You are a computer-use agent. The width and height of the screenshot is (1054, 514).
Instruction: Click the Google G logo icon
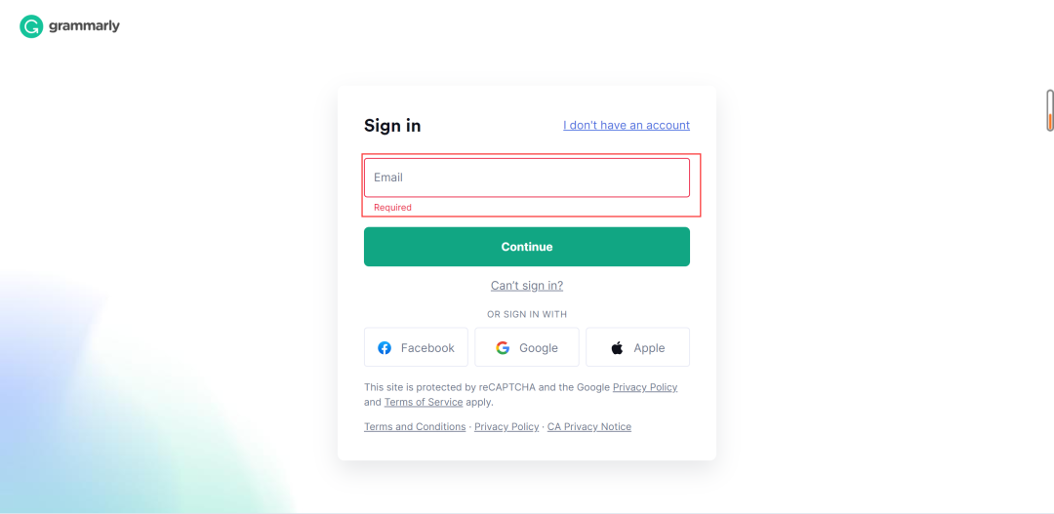click(503, 348)
